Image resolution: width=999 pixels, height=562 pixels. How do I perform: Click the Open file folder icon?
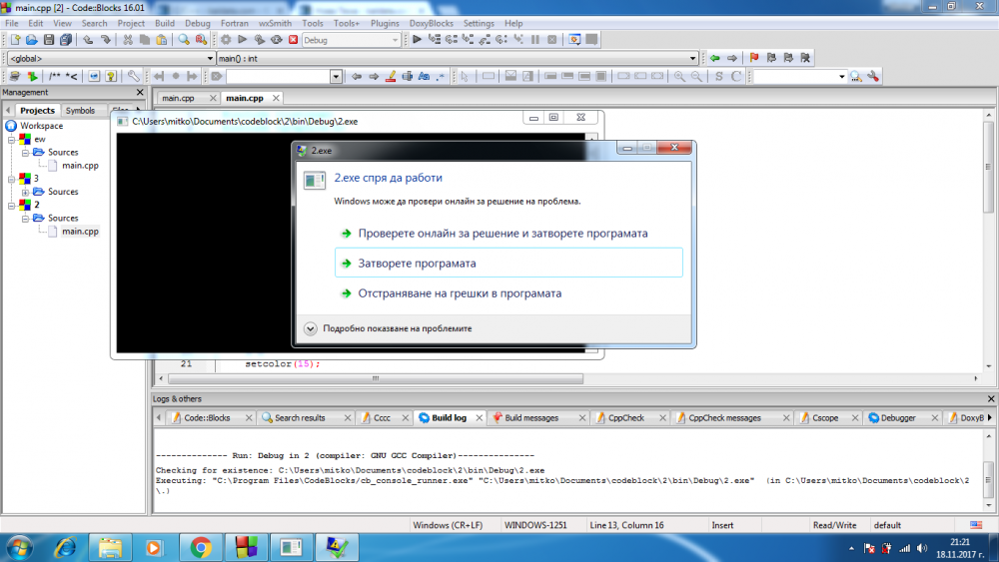[32, 40]
